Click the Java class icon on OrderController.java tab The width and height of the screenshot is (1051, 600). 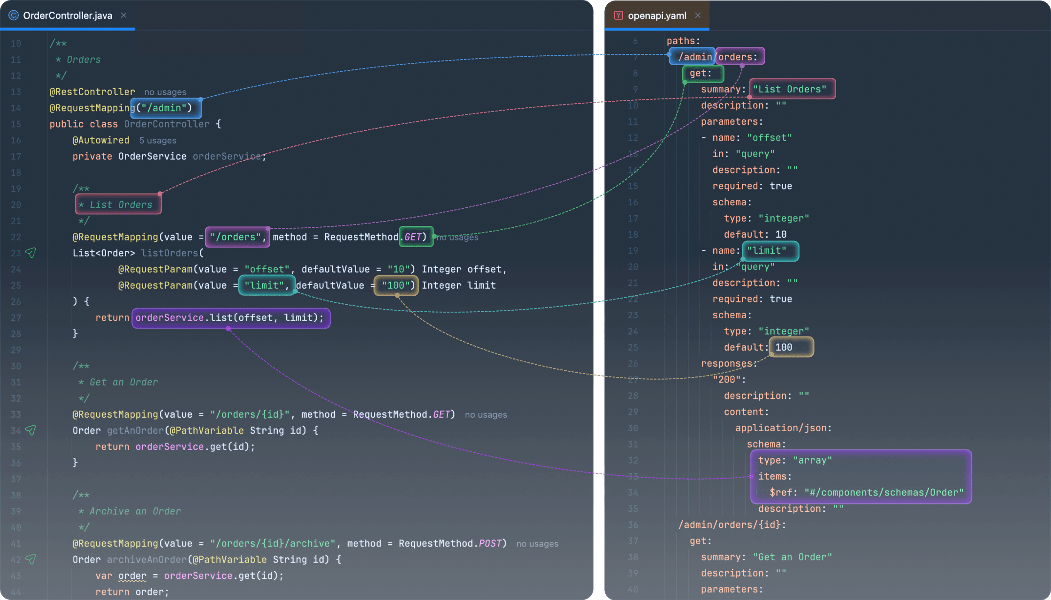(14, 15)
